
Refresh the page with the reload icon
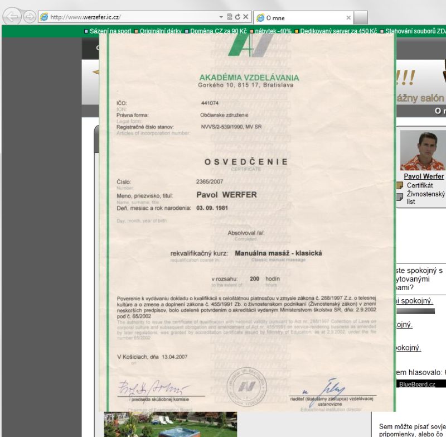coord(237,17)
